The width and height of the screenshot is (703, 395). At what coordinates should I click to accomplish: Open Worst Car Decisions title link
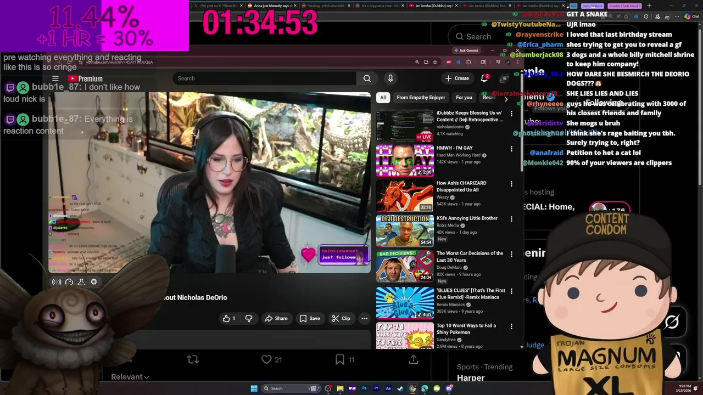[x=470, y=257]
